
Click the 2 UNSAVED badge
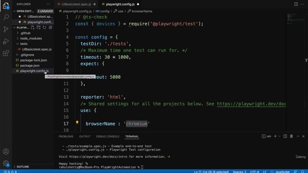[45, 11]
